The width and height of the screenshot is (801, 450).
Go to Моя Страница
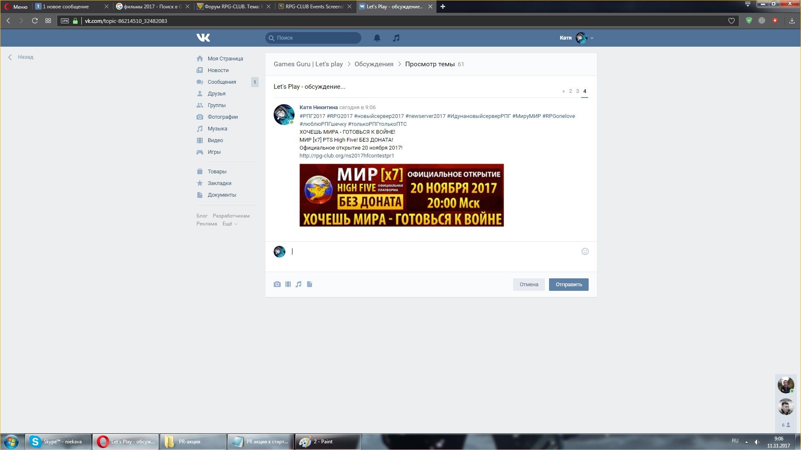point(225,58)
